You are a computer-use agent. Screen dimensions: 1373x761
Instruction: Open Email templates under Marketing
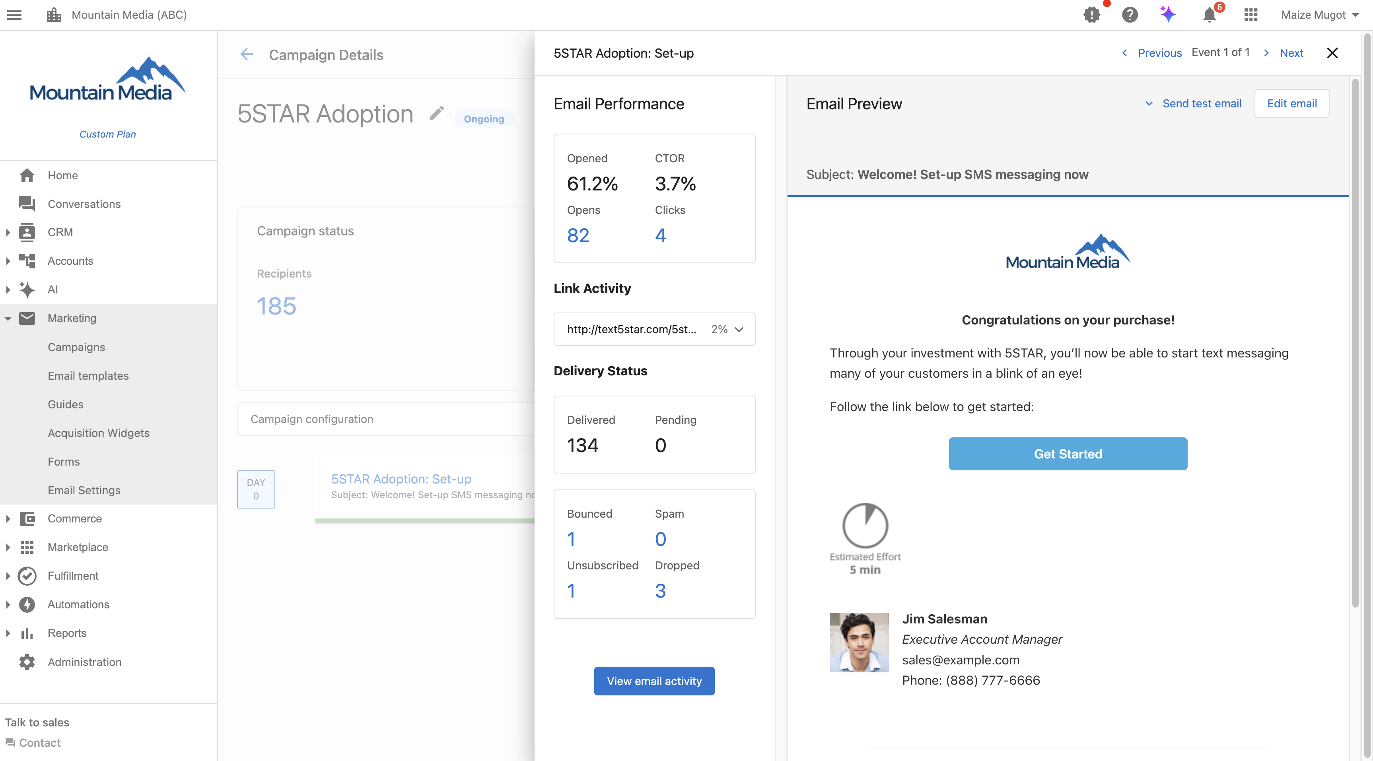pos(88,376)
